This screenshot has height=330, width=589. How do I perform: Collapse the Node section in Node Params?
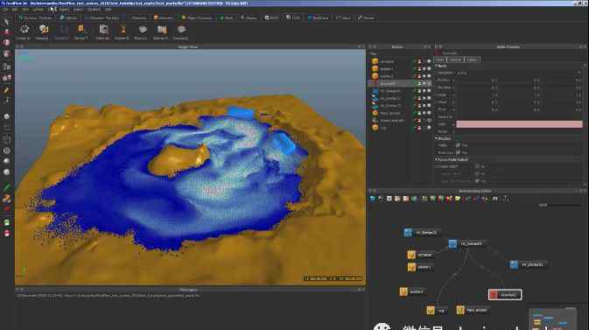(437, 66)
